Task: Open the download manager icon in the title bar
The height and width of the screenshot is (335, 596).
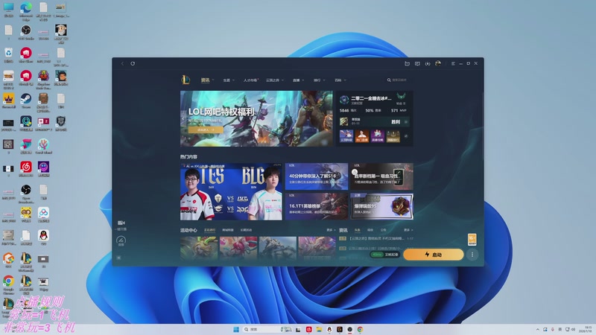Action: [x=428, y=63]
